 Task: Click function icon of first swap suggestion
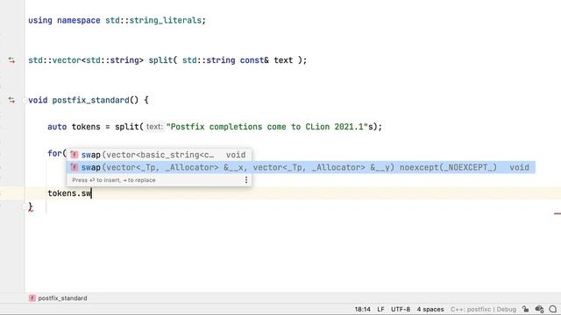(x=74, y=155)
